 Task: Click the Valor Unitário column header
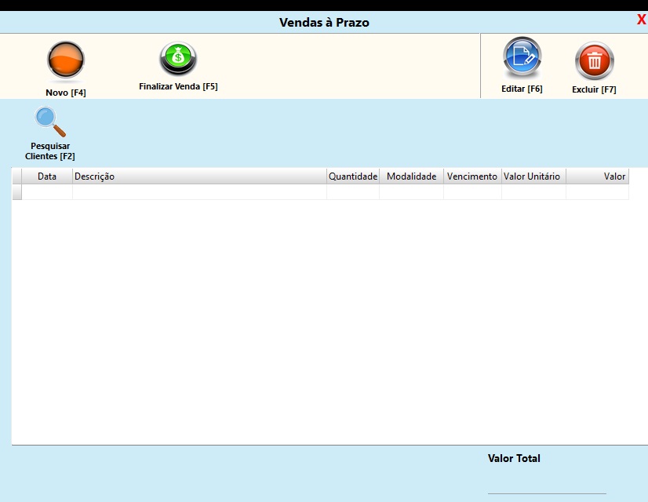pos(533,176)
